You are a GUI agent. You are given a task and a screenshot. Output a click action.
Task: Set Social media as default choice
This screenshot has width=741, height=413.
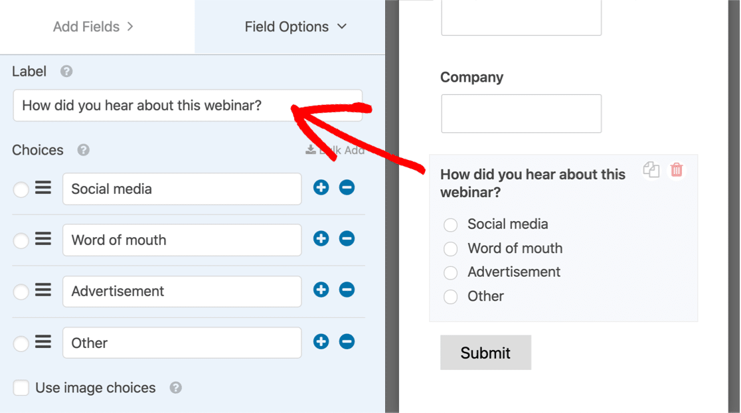[21, 189]
